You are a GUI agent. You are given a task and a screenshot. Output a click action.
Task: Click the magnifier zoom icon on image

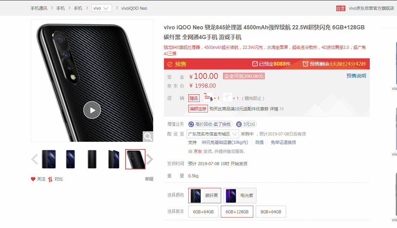pyautogui.click(x=148, y=137)
